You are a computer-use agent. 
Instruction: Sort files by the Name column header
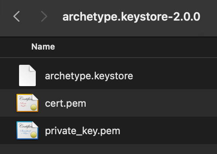pos(43,47)
